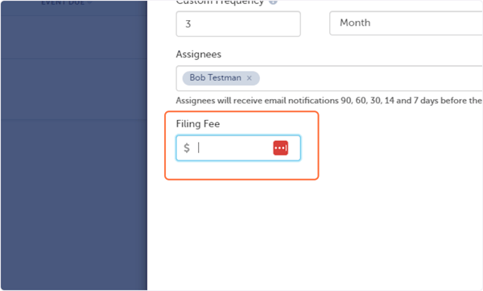The width and height of the screenshot is (483, 291).
Task: Click the Filing Fee label
Action: click(198, 124)
